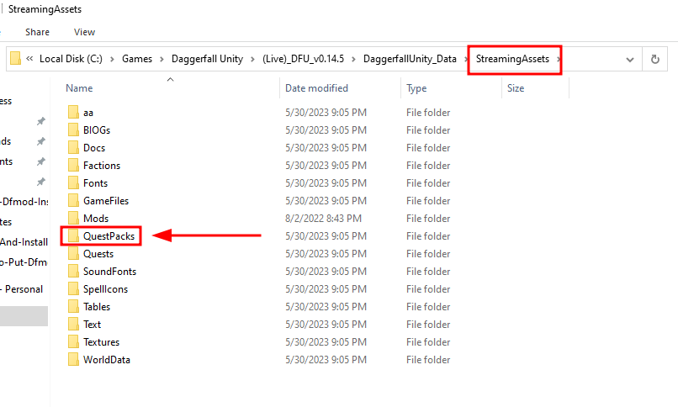Click the Quests folder icon

[73, 254]
